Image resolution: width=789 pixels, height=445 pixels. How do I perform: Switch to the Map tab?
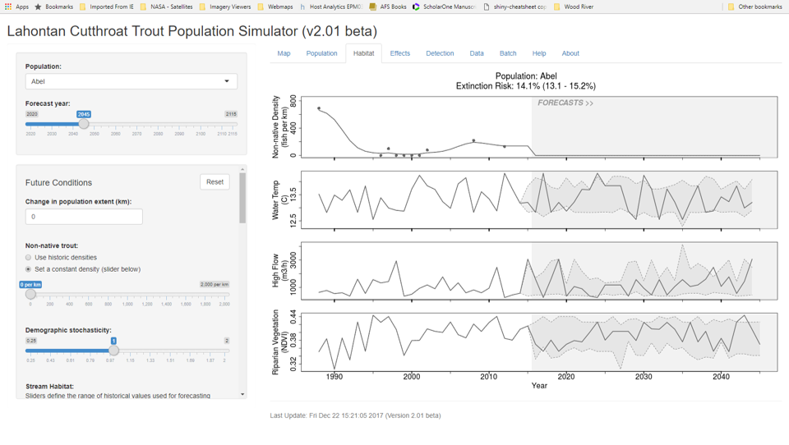coord(284,53)
